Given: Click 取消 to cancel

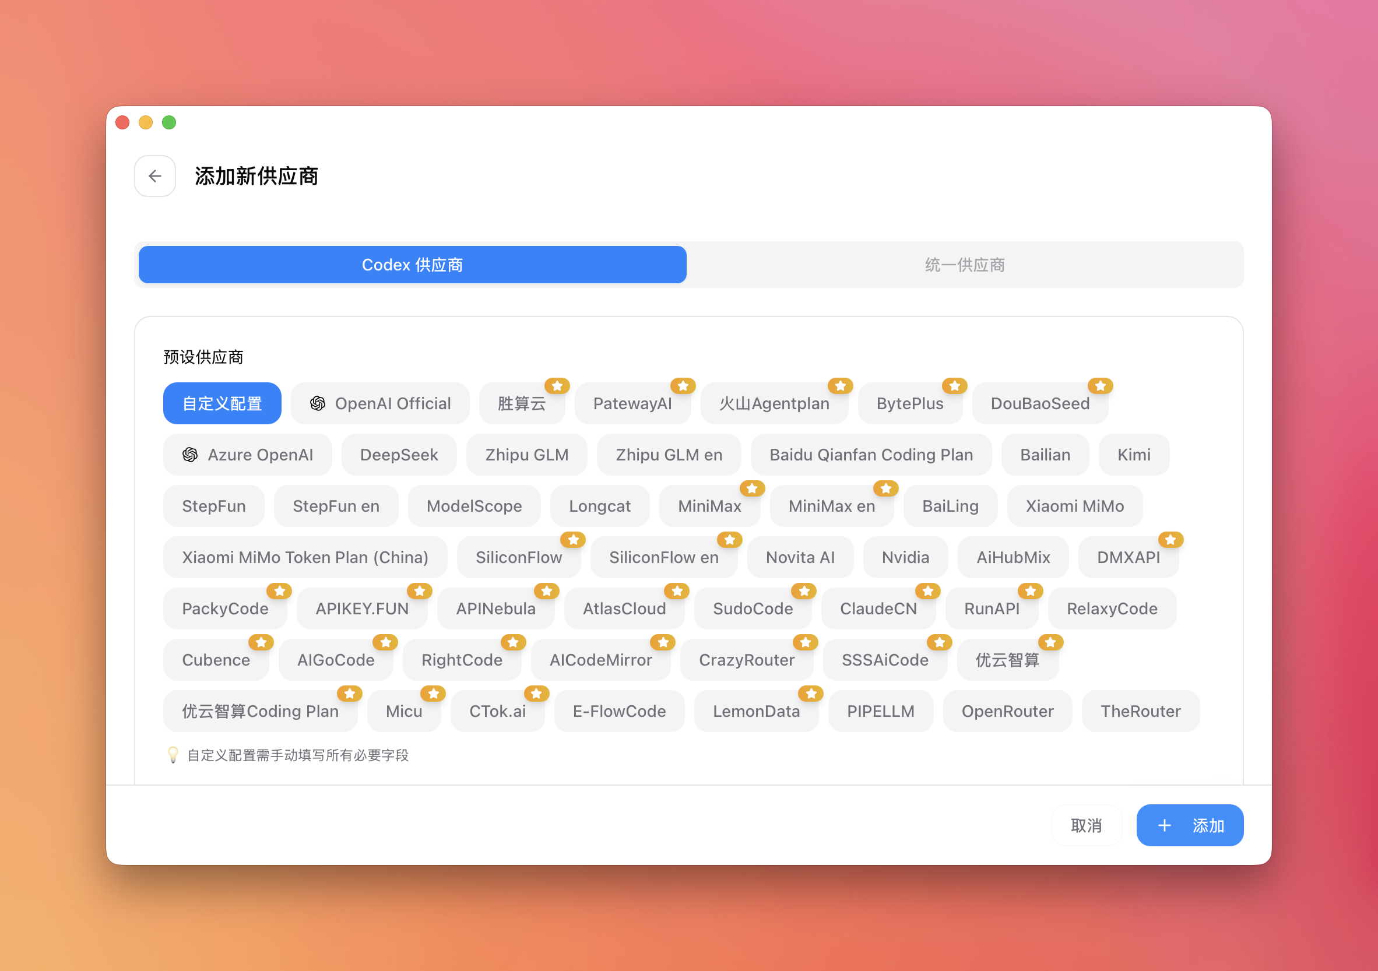Looking at the screenshot, I should (1087, 825).
